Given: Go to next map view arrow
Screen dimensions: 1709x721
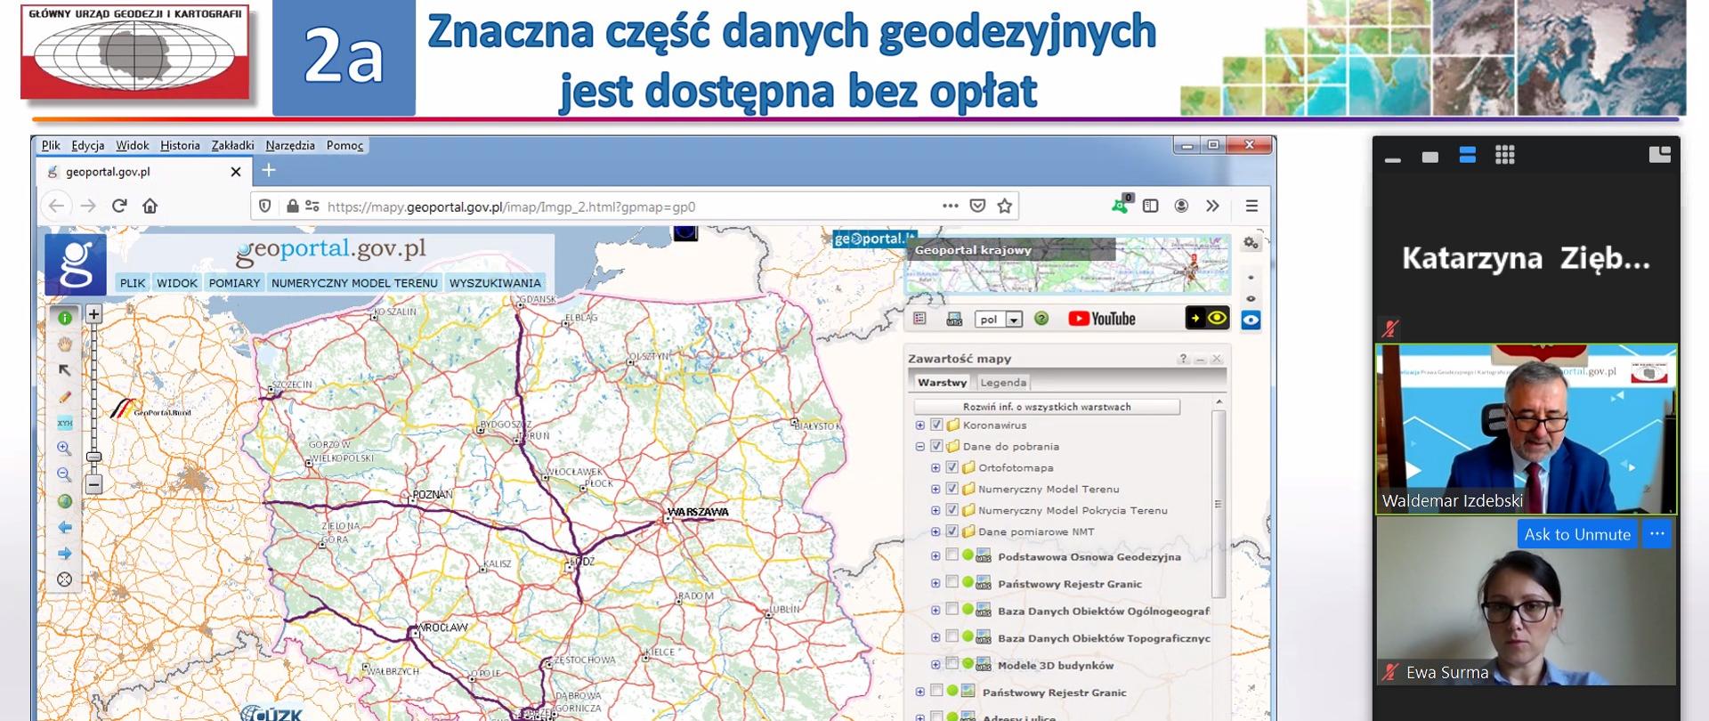Looking at the screenshot, I should click(x=65, y=554).
